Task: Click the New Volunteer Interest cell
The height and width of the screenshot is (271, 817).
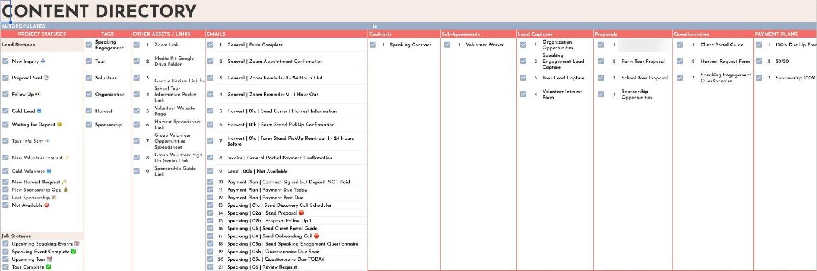Action: (x=41, y=158)
